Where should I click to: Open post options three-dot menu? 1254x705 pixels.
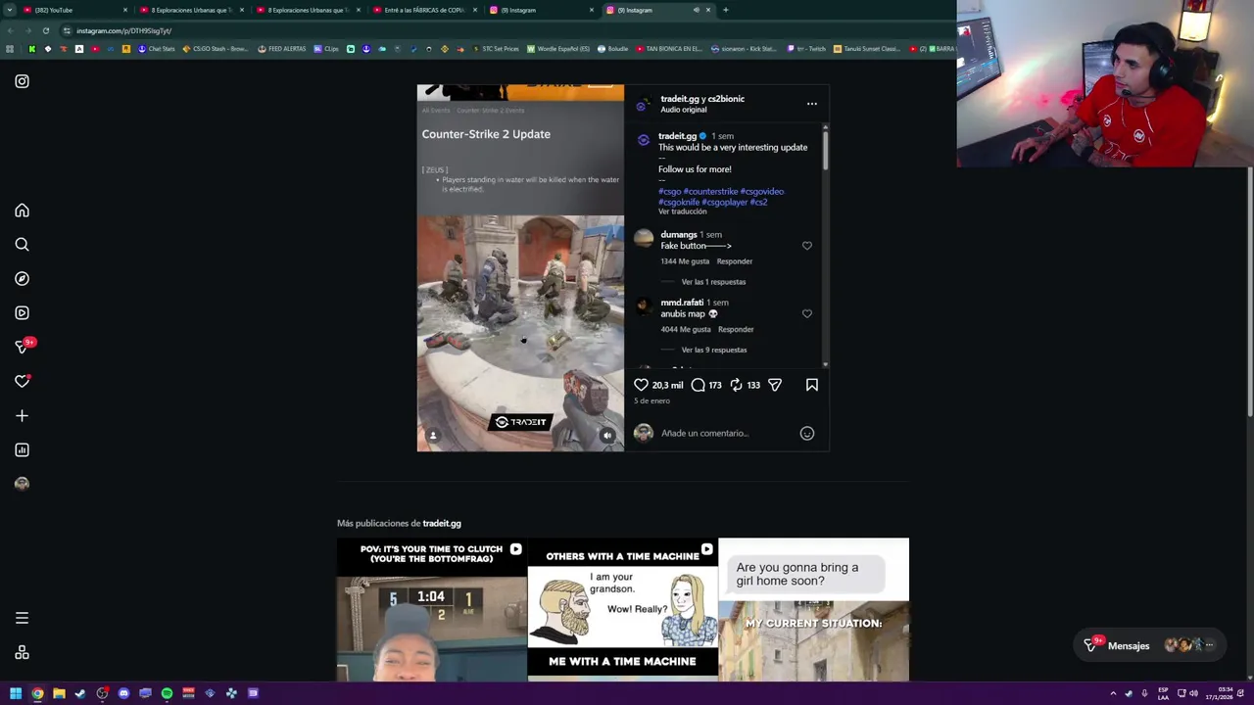pyautogui.click(x=812, y=103)
